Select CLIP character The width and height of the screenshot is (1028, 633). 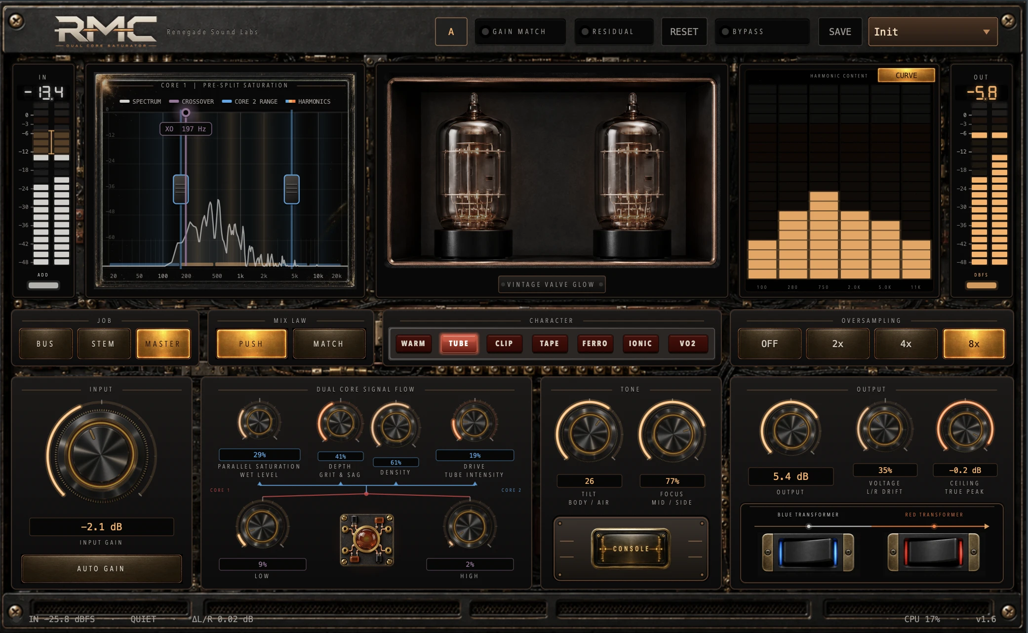coord(504,343)
